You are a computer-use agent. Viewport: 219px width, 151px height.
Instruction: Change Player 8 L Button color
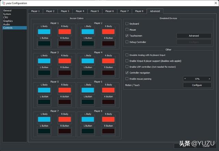click(x=88, y=131)
